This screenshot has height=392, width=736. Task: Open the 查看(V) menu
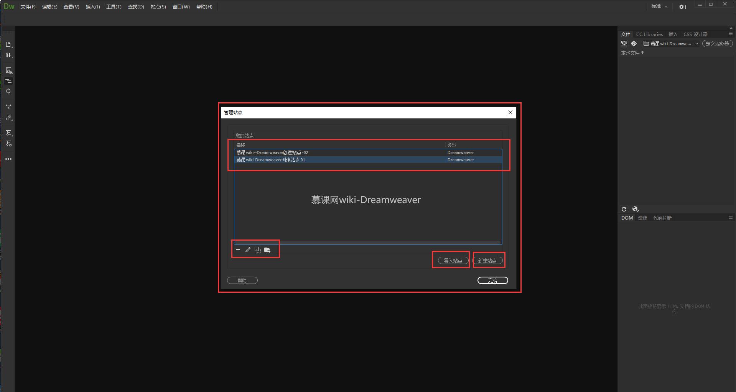click(71, 7)
